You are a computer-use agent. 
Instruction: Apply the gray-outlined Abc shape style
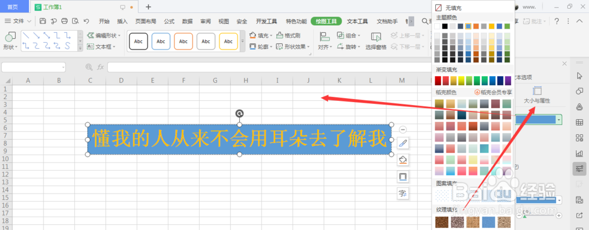pyautogui.click(x=206, y=42)
